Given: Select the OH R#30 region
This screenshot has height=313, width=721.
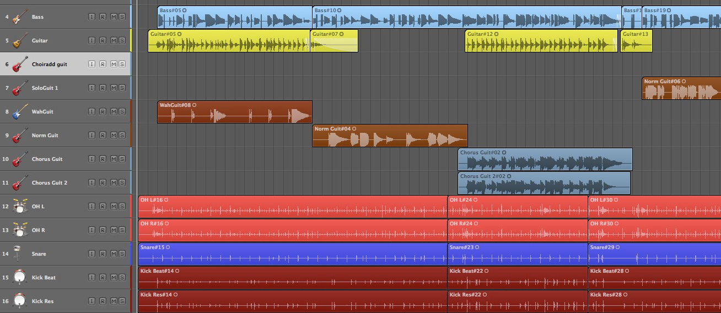Looking at the screenshot, I should point(654,230).
